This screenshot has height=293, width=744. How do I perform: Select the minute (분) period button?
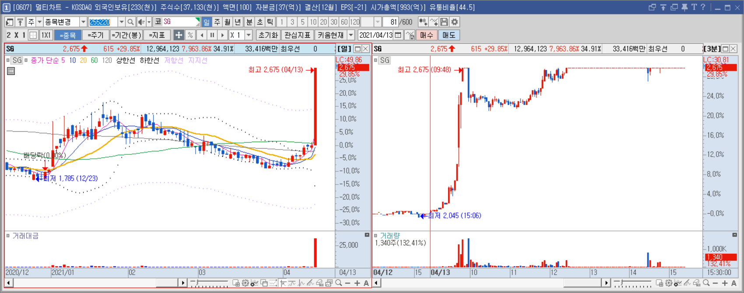(249, 22)
